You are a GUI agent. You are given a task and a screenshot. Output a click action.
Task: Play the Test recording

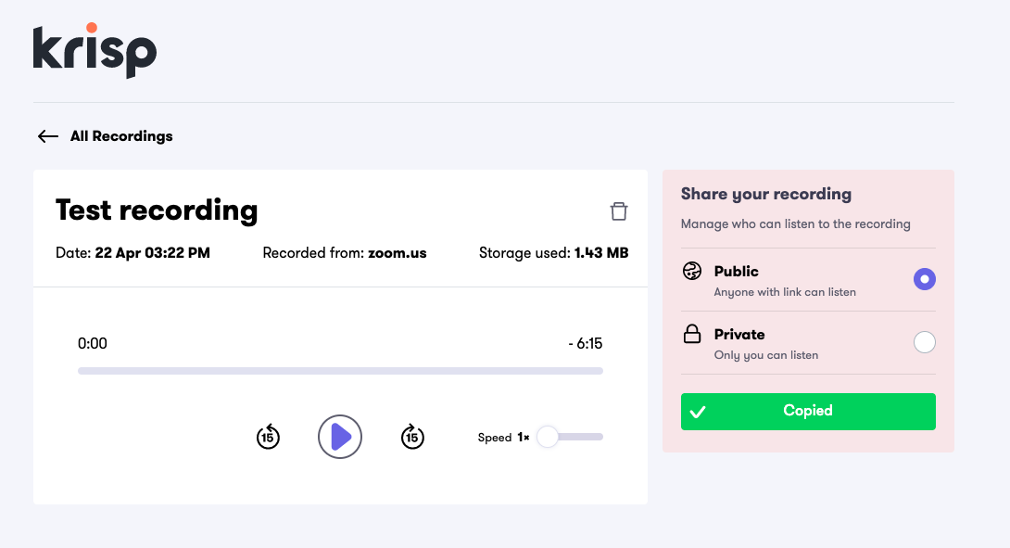coord(340,437)
